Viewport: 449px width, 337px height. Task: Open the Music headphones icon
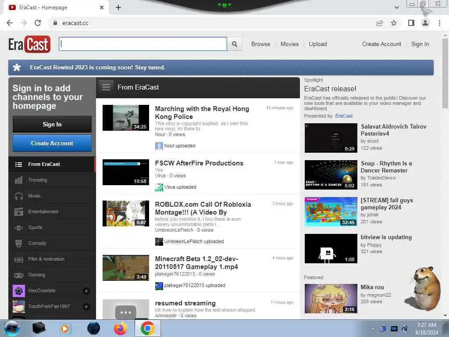point(18,196)
